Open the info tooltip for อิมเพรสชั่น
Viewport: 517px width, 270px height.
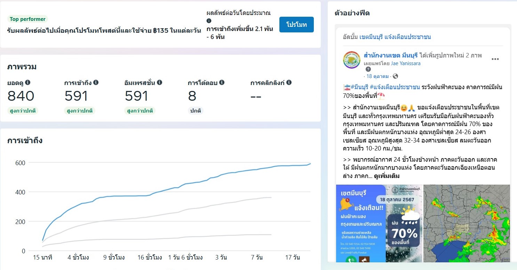(x=159, y=83)
